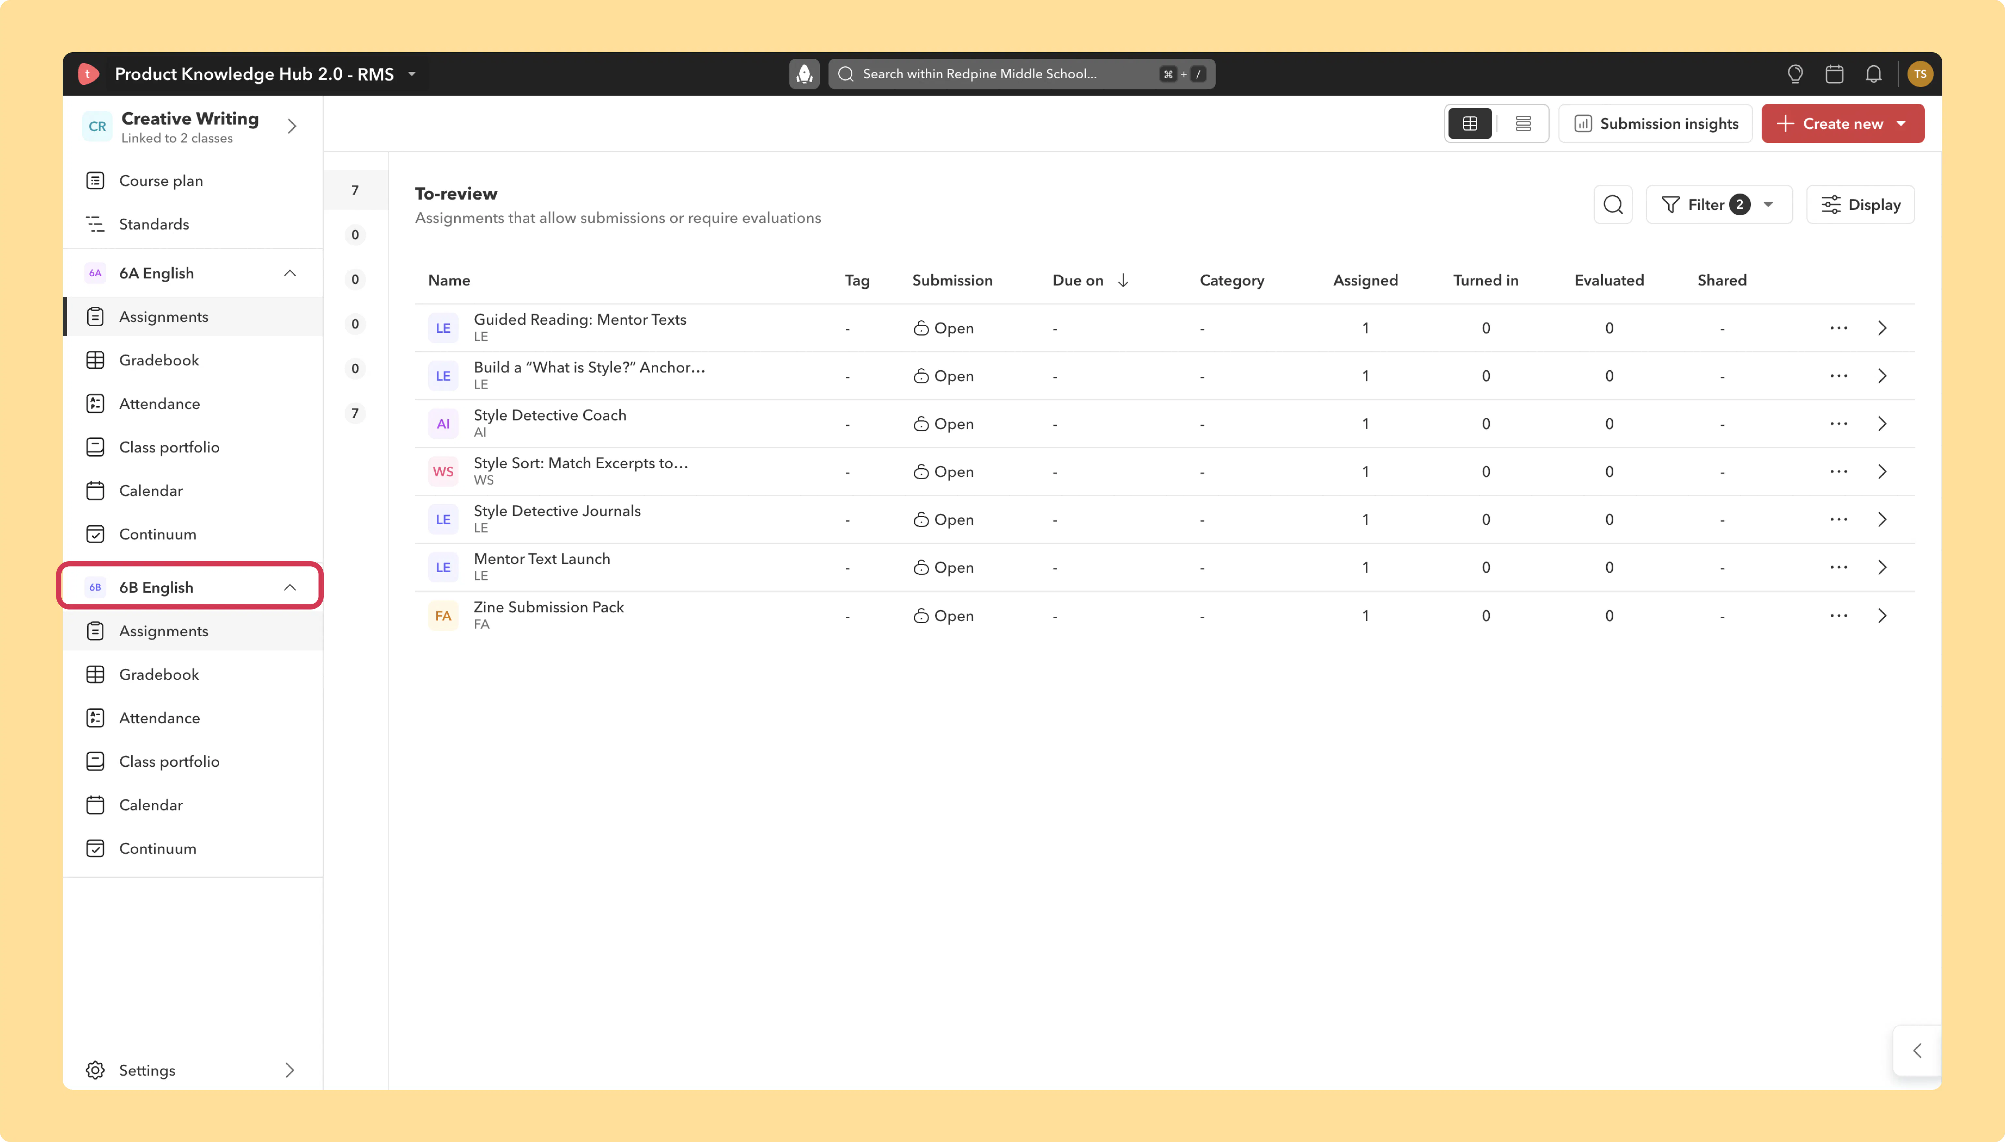Click the 6B class badge icon

tap(95, 587)
